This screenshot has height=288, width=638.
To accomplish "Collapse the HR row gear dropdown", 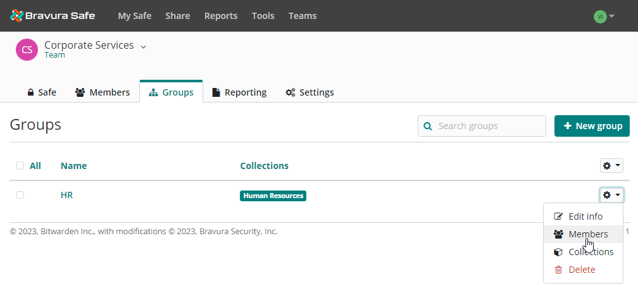I will (x=611, y=195).
